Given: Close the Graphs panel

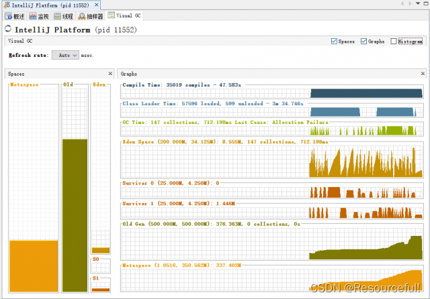Looking at the screenshot, I should tap(422, 74).
